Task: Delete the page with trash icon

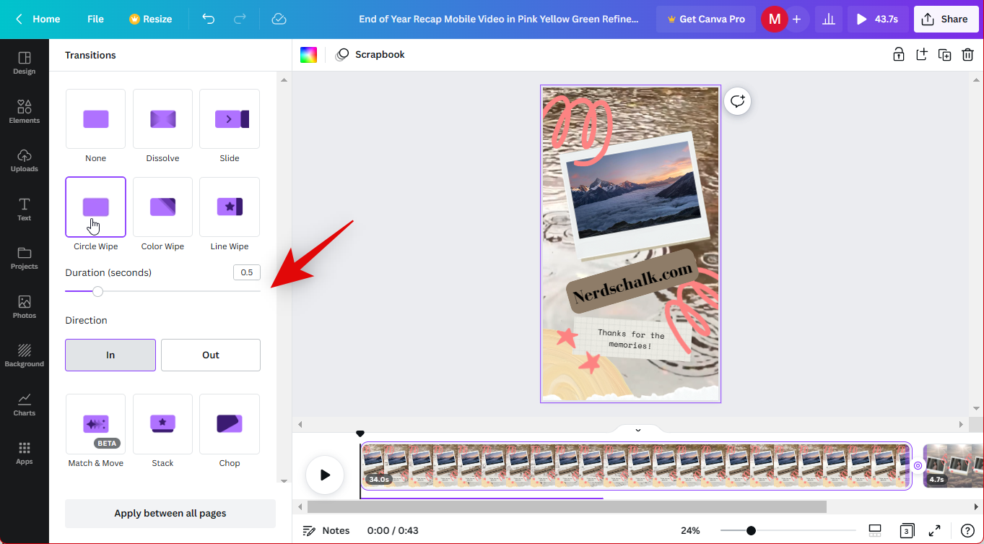Action: coord(968,54)
